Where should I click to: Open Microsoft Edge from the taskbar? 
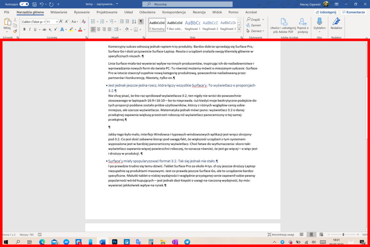(42, 242)
